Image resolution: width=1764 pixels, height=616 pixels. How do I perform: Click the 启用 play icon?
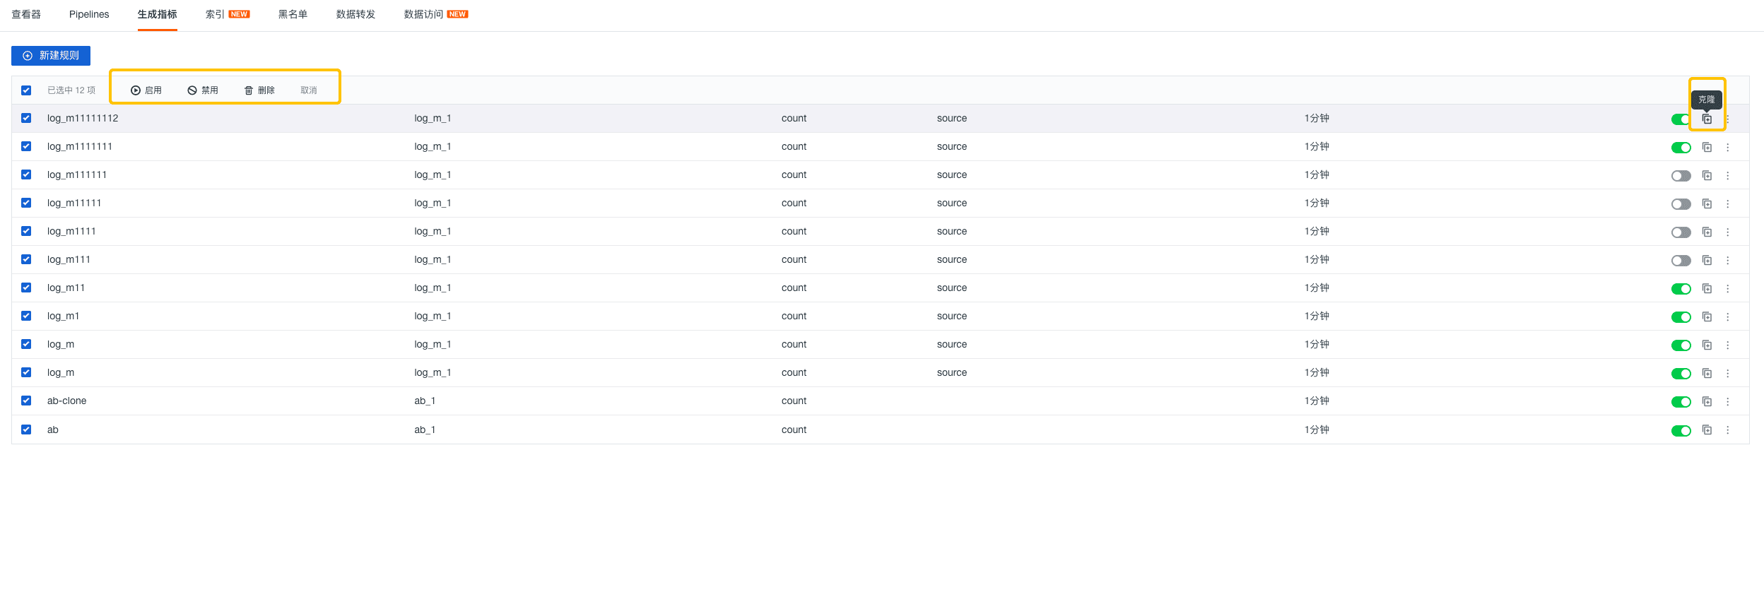(136, 90)
